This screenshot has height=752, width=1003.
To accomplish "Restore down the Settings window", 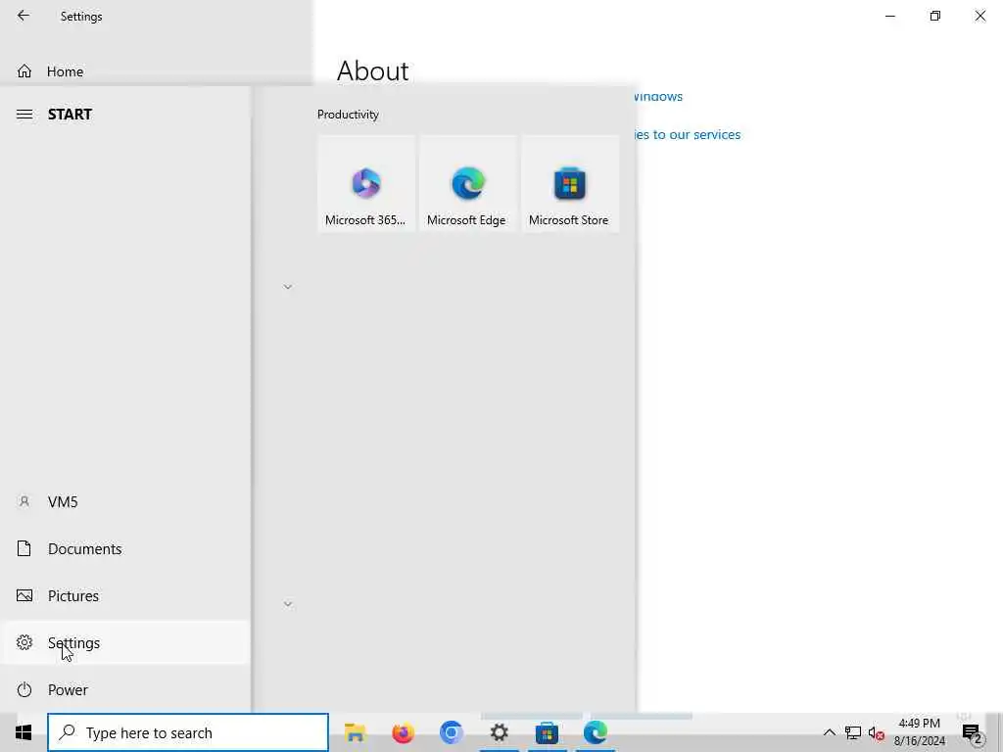I will [x=935, y=16].
